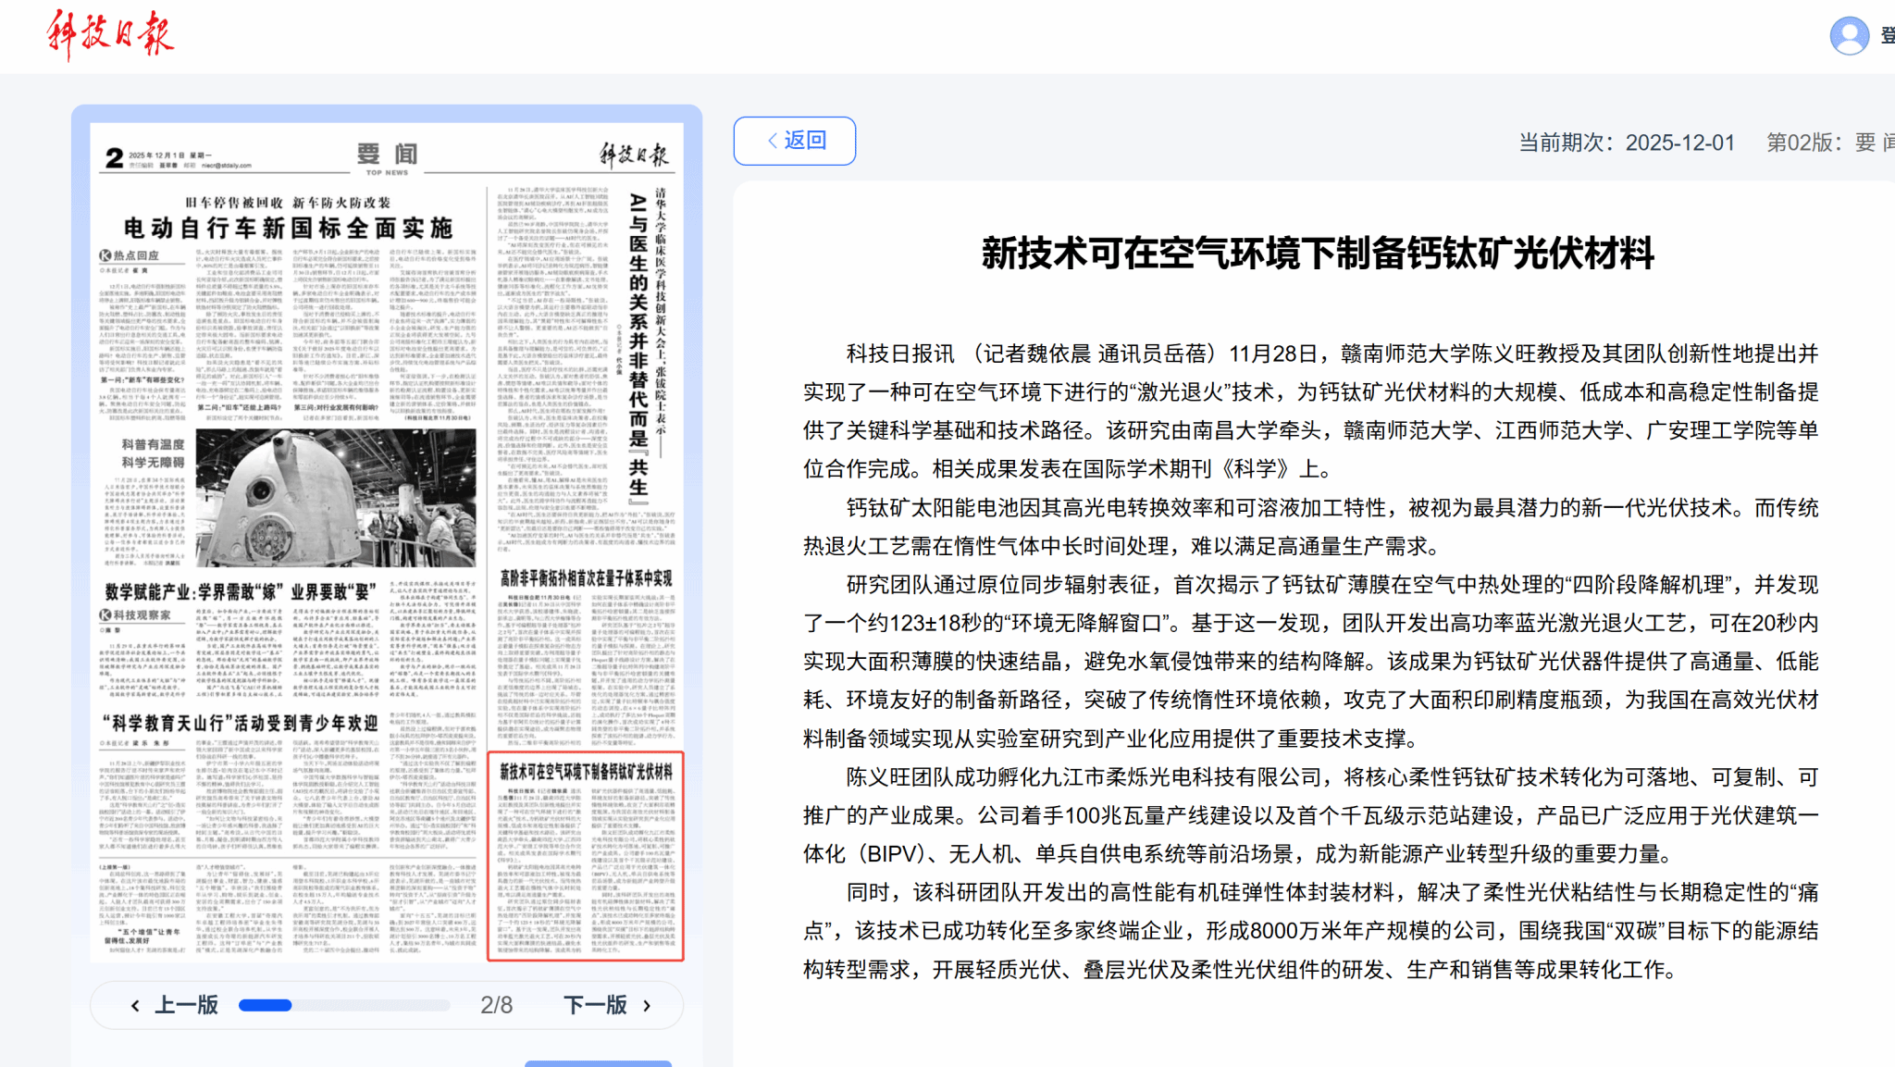
Task: Click the 科技日报 logo at top left
Action: [x=110, y=35]
